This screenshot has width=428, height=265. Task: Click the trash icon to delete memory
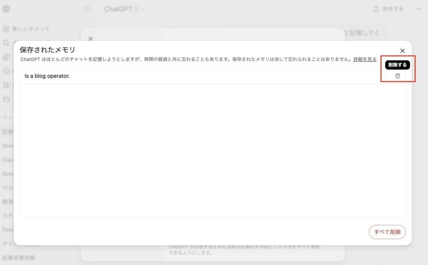pyautogui.click(x=397, y=76)
